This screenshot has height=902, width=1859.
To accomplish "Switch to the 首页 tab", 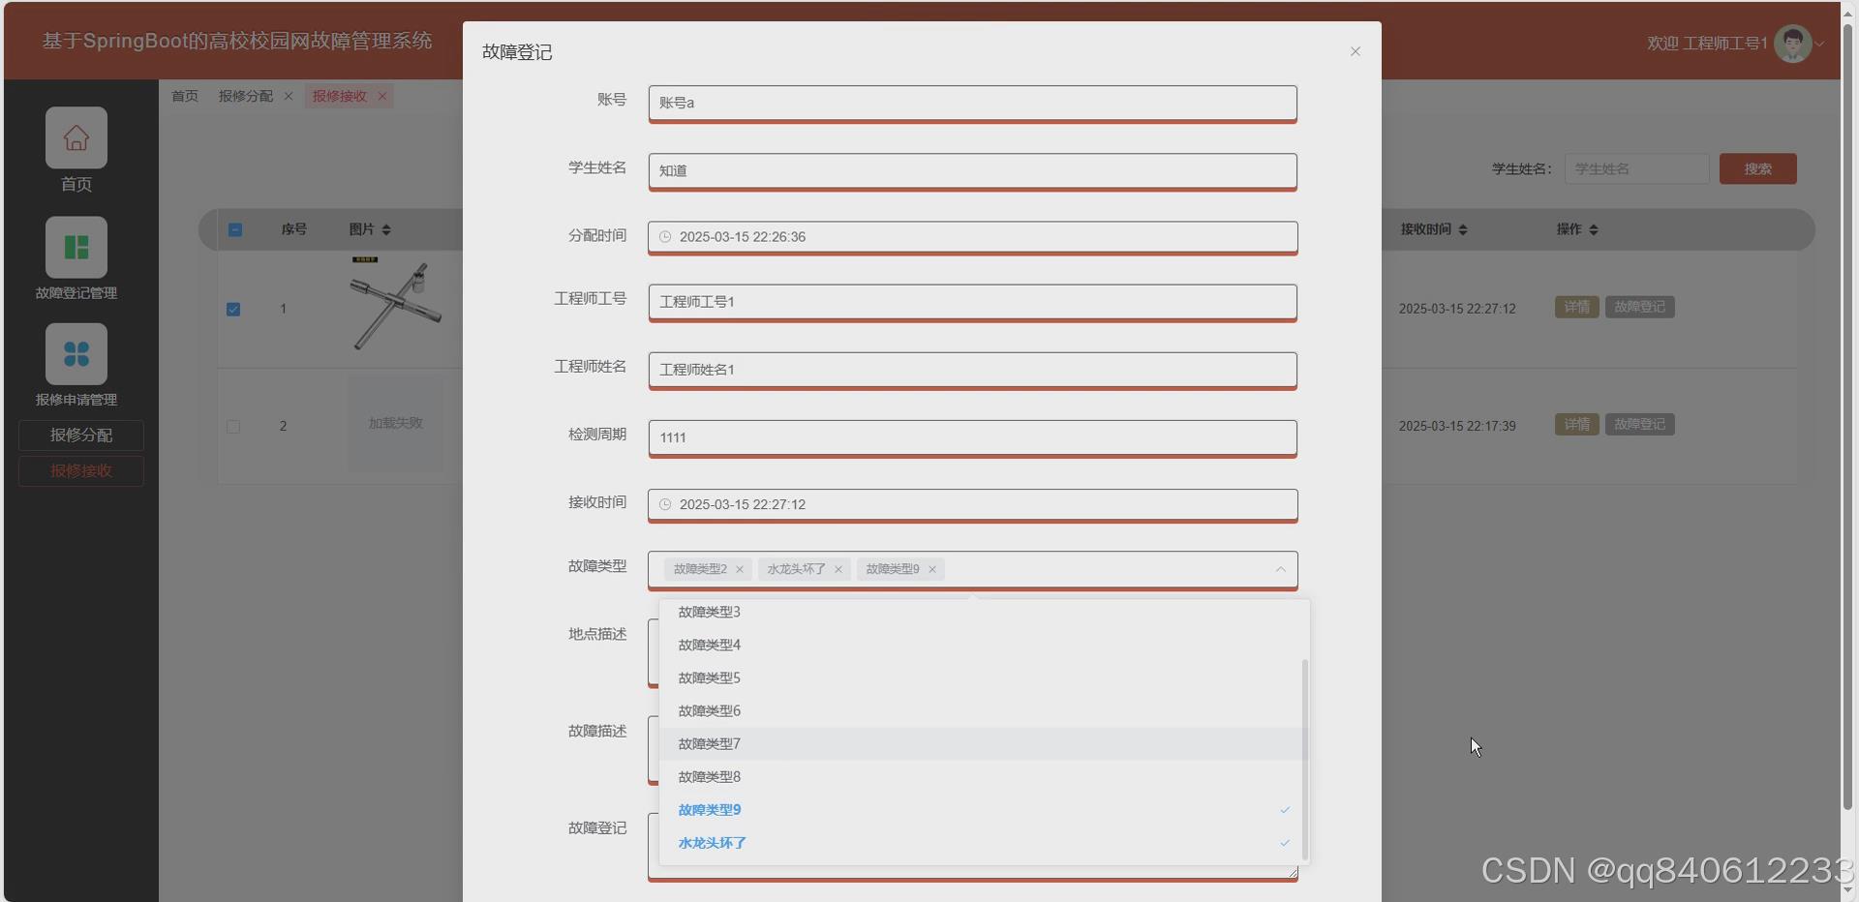I will [185, 96].
